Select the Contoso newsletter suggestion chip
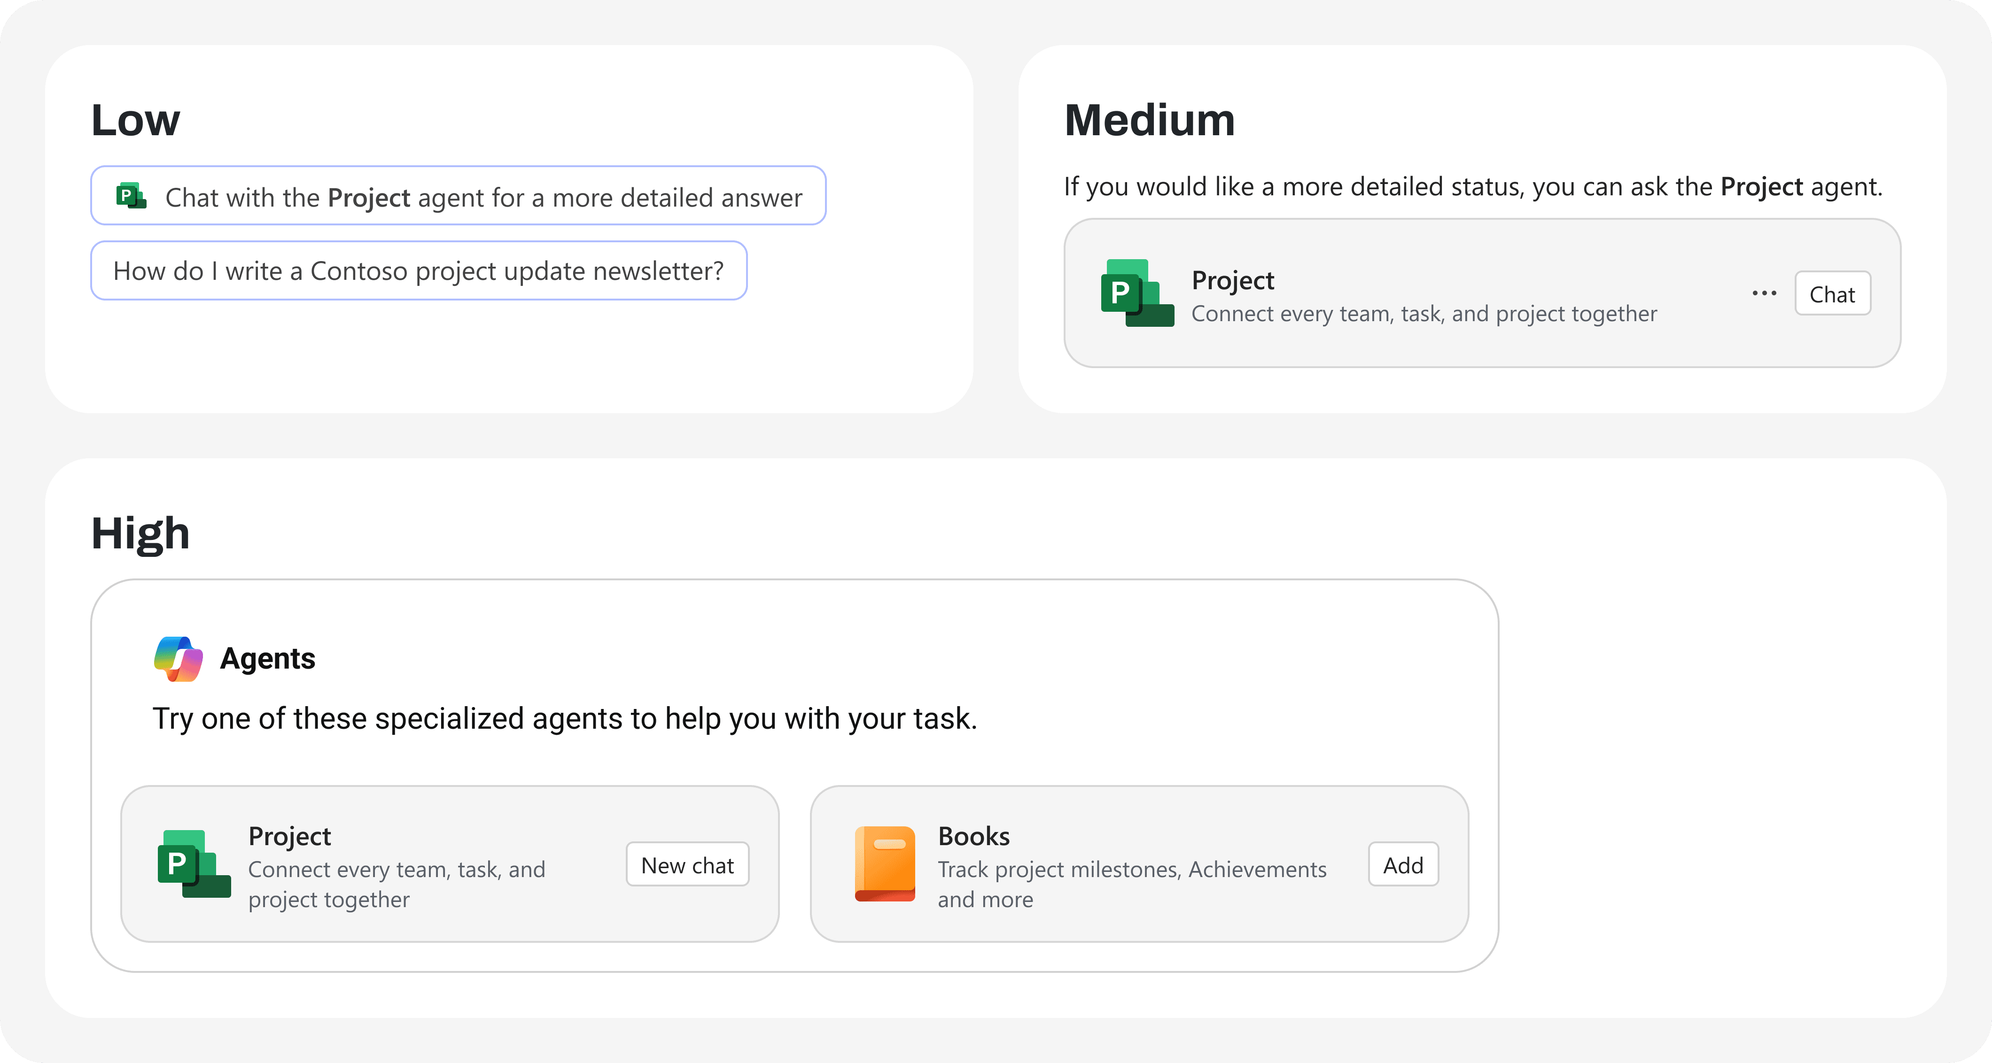This screenshot has height=1063, width=1992. coord(418,270)
